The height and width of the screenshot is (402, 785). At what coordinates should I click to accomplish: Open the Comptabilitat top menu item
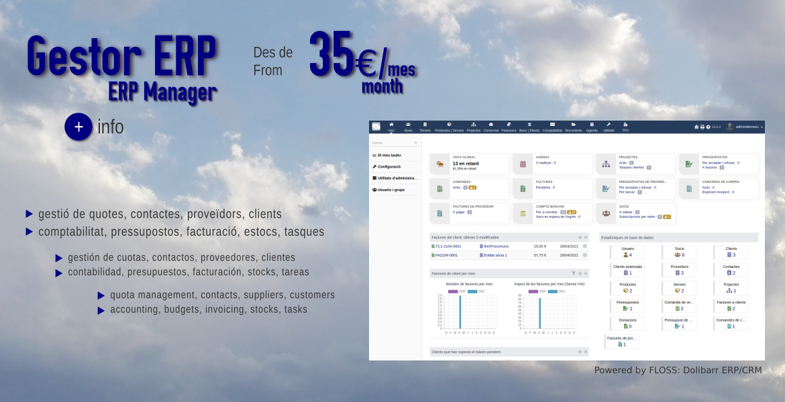(552, 127)
